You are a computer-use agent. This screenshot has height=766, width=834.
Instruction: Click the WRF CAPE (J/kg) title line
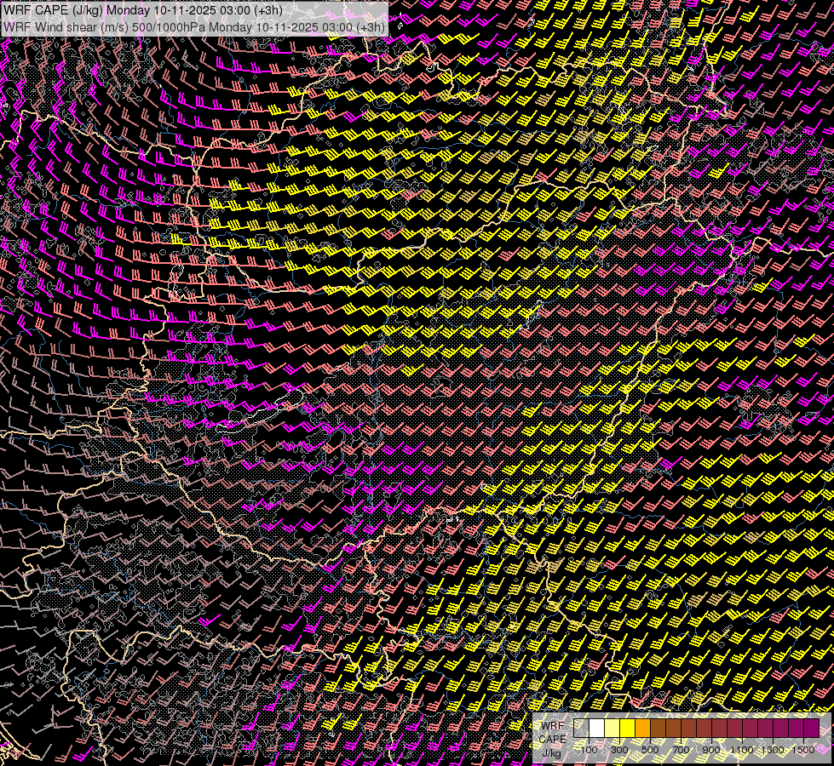click(x=142, y=9)
